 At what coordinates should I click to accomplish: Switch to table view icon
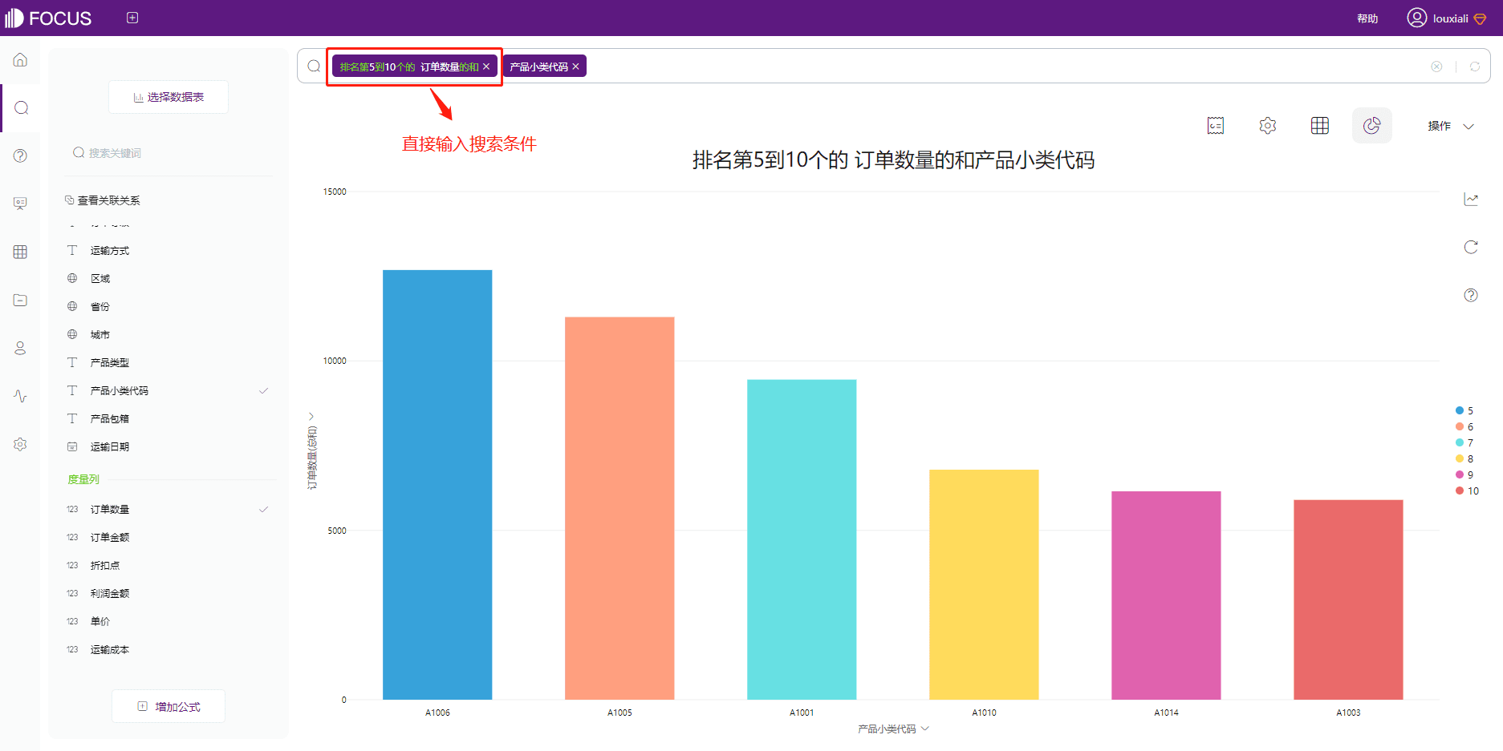1320,126
